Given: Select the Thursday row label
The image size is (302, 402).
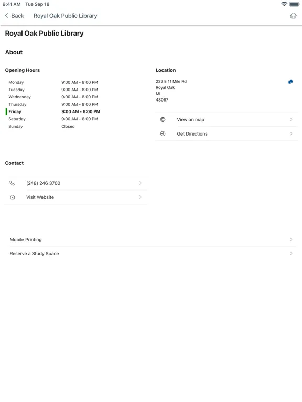Looking at the screenshot, I should coord(17,104).
